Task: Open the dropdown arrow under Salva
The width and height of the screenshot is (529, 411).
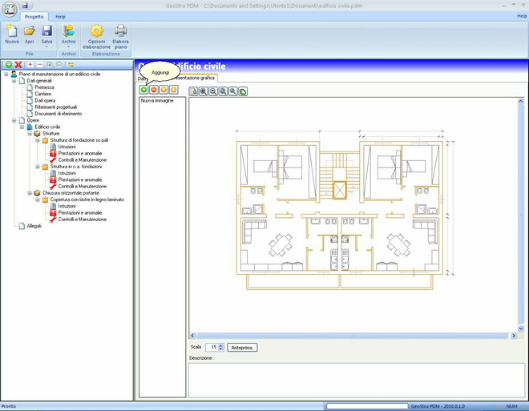Action: coord(47,46)
